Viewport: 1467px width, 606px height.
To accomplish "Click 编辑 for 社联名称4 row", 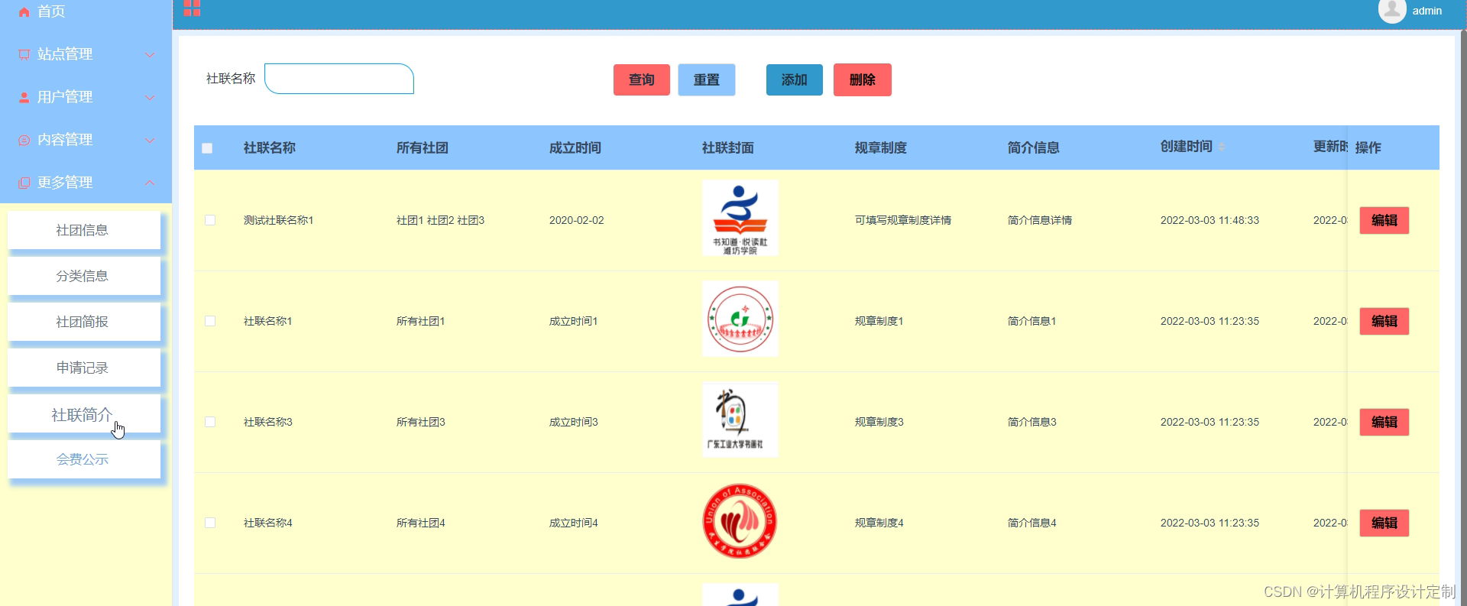I will pos(1384,523).
